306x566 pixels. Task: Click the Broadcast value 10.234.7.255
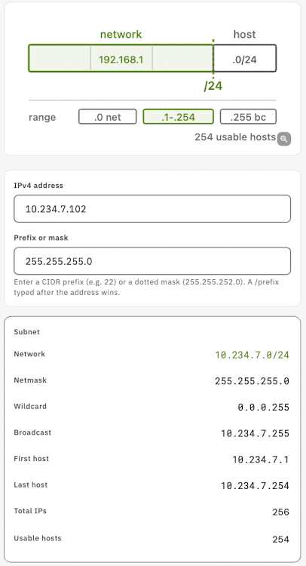(x=255, y=433)
